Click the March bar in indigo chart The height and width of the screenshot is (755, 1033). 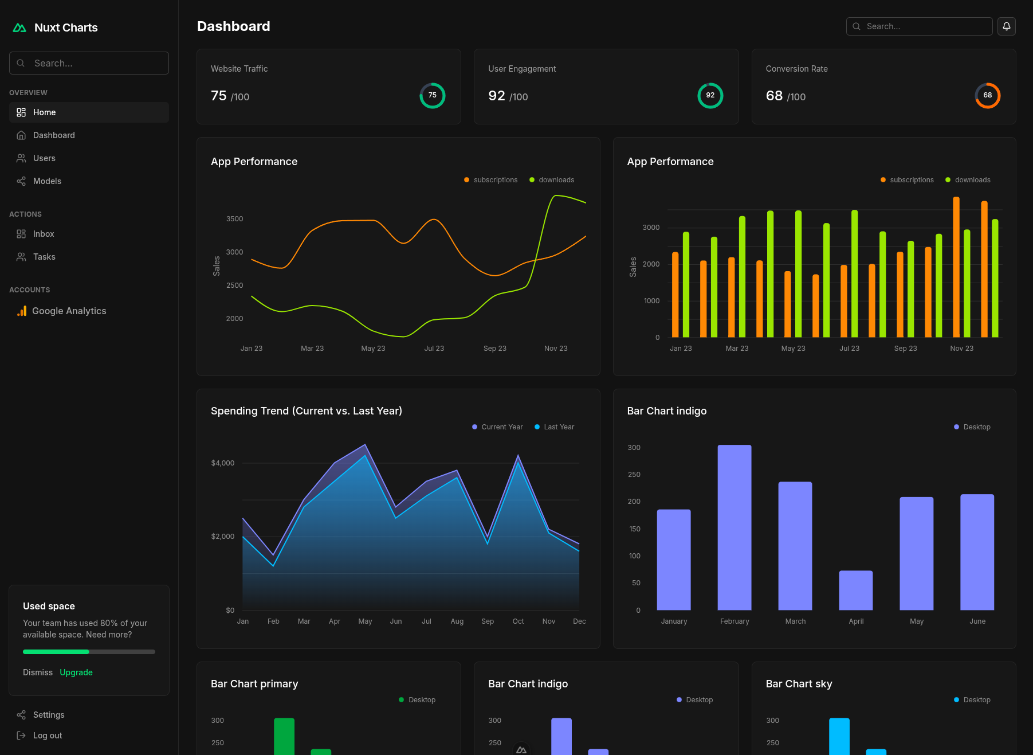coord(795,546)
